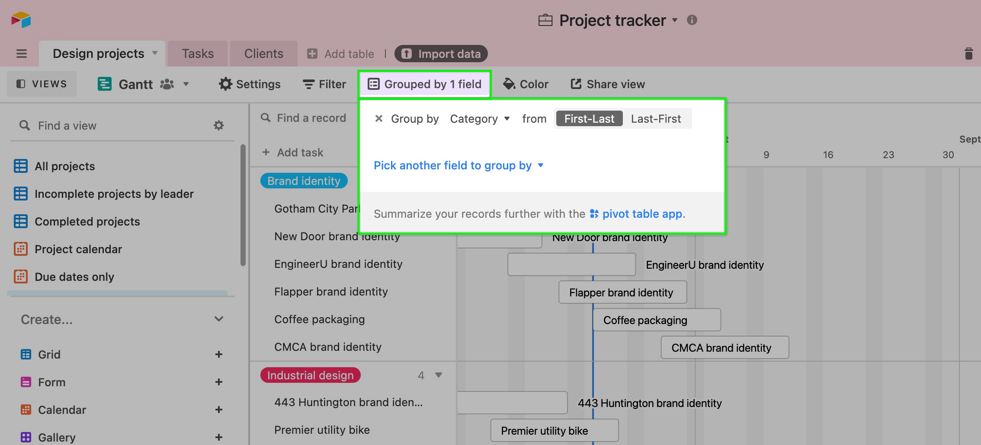
Task: Click the Color paint bucket button
Action: coord(526,84)
